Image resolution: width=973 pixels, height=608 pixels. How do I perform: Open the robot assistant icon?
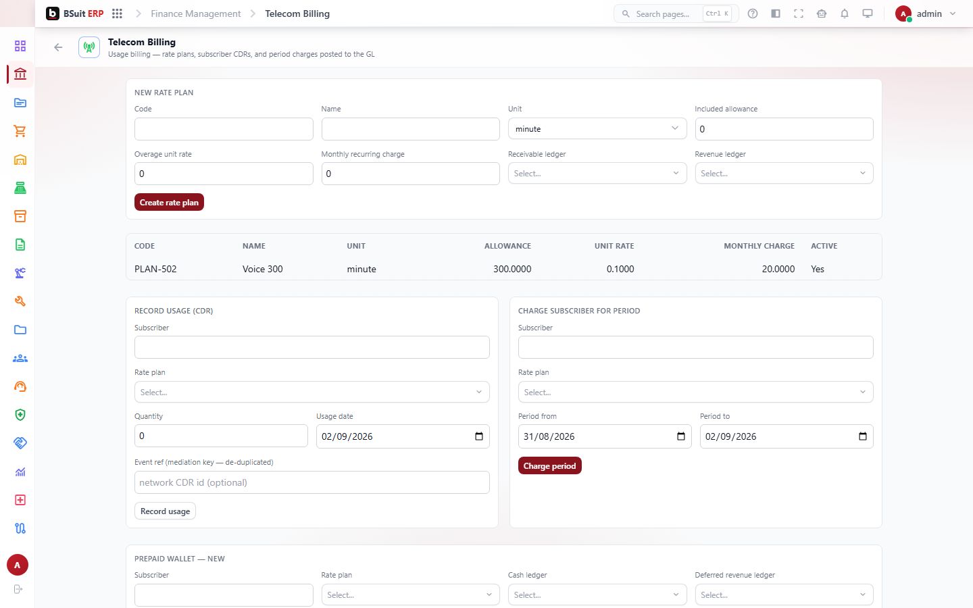coord(822,14)
